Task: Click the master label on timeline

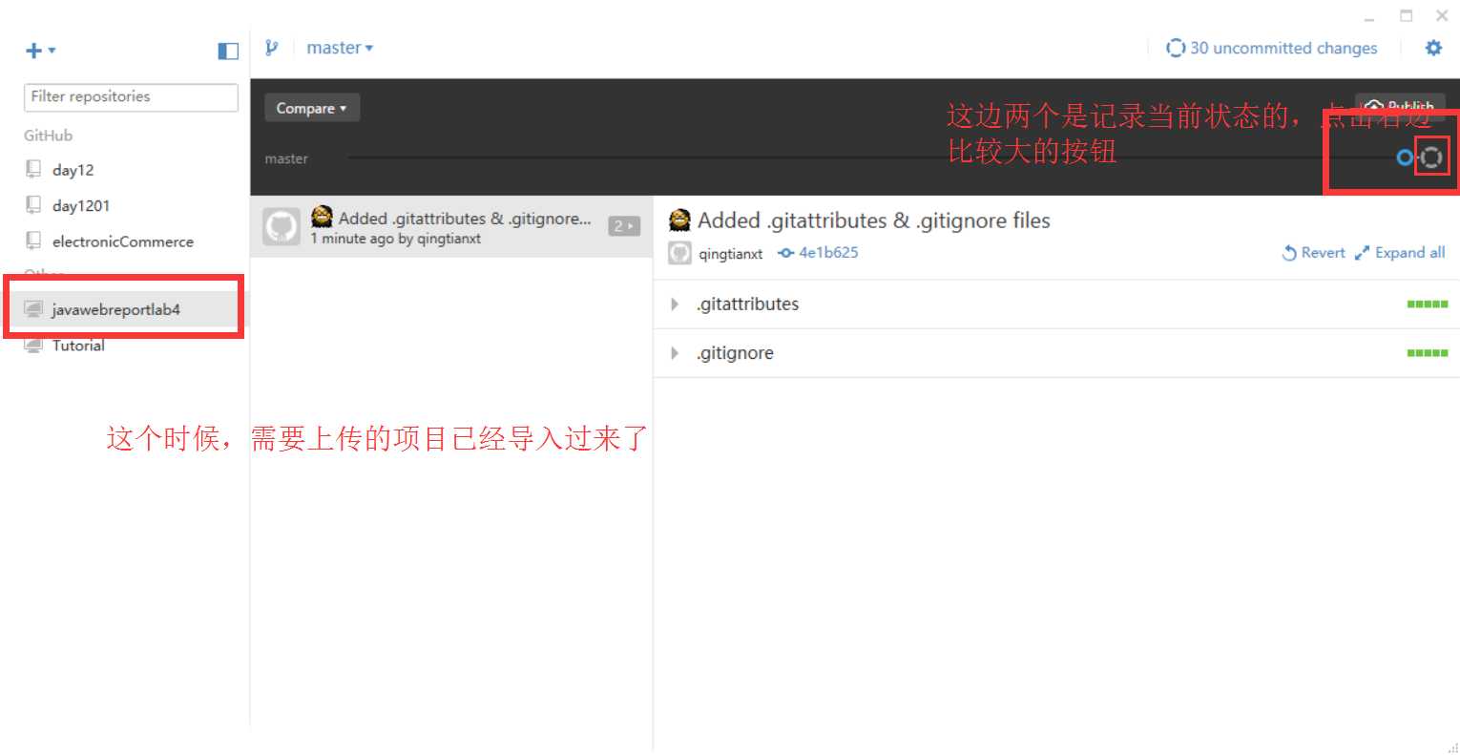Action: point(286,159)
